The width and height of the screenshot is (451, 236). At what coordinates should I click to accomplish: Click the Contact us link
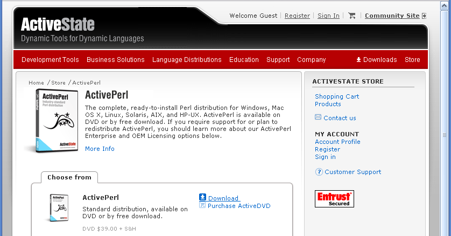click(340, 118)
